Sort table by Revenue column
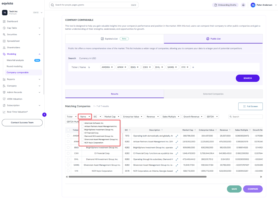Screen dimensions: 278x198 (230, 130)
